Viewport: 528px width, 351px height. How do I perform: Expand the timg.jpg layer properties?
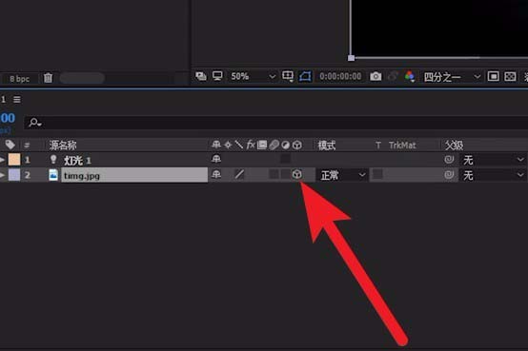pyautogui.click(x=2, y=175)
